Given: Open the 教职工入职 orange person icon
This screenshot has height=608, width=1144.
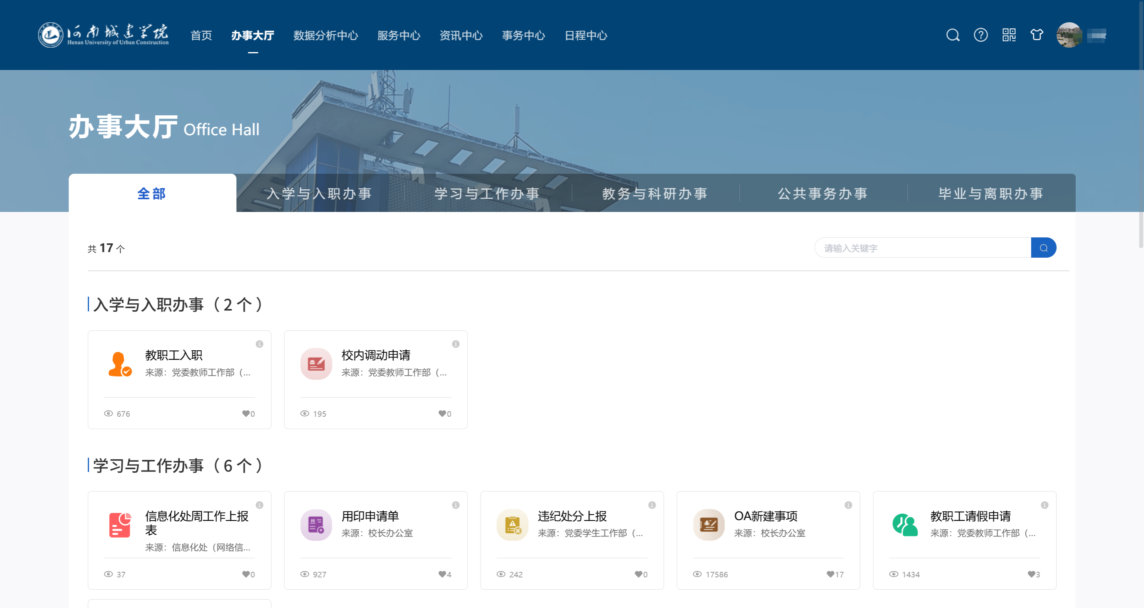Looking at the screenshot, I should click(x=120, y=364).
